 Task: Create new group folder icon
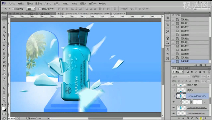pos(197,118)
